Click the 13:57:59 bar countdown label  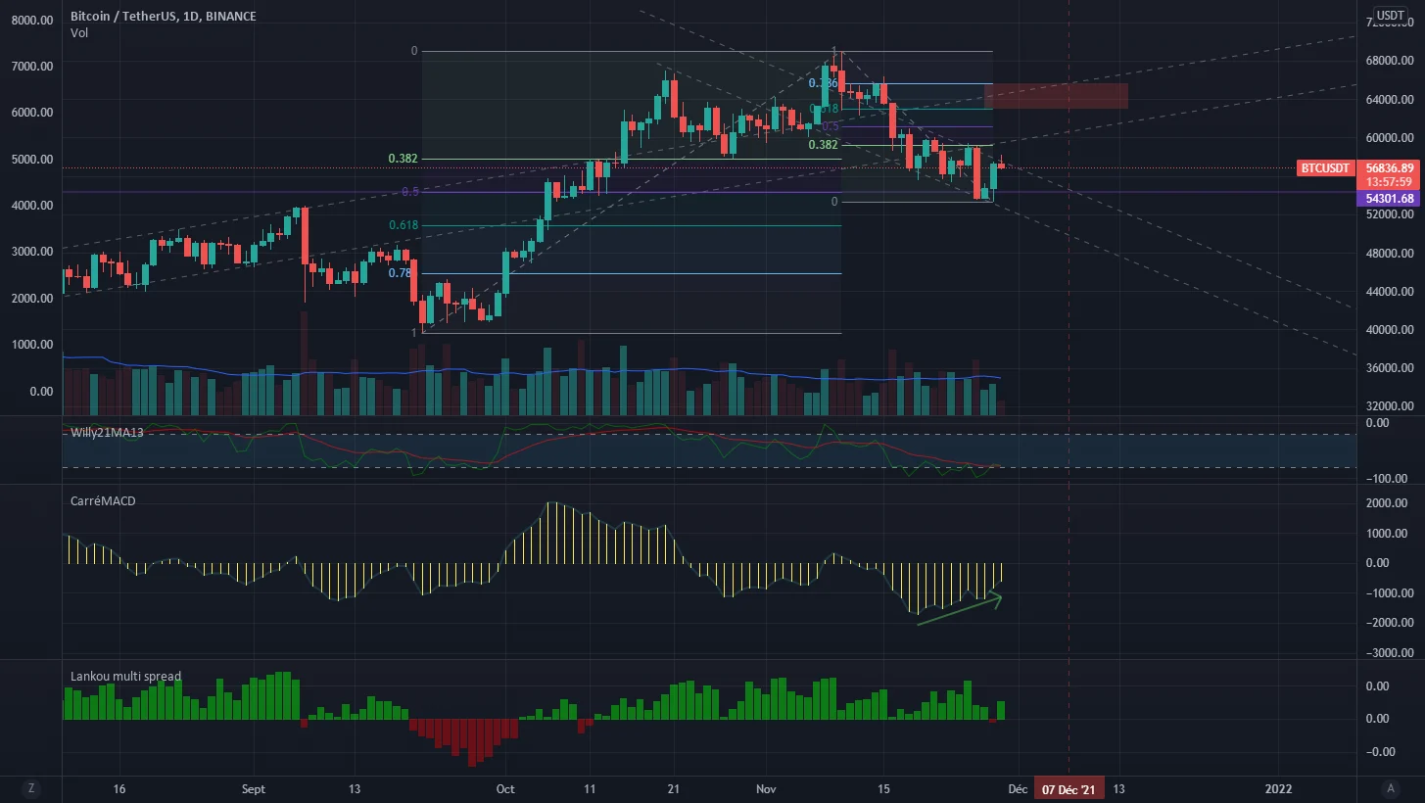click(x=1389, y=183)
